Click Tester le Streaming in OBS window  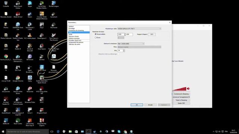pos(181,100)
